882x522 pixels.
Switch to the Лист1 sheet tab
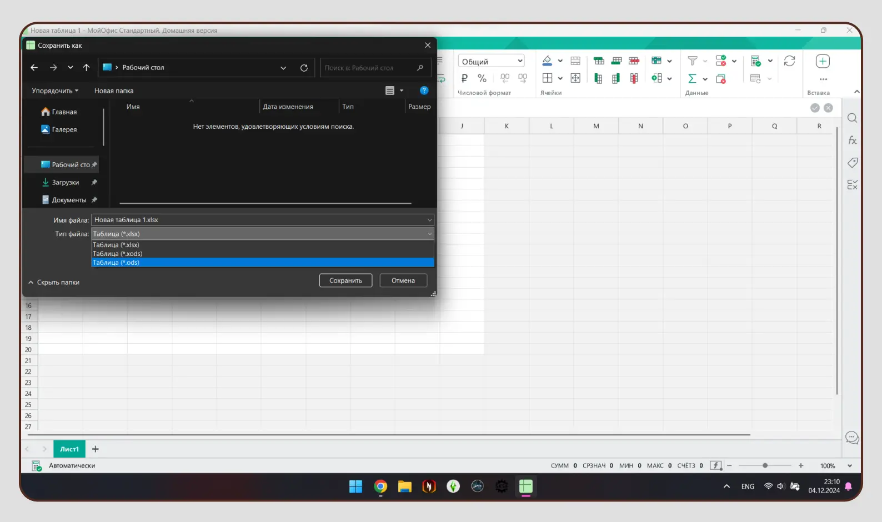[x=69, y=449]
